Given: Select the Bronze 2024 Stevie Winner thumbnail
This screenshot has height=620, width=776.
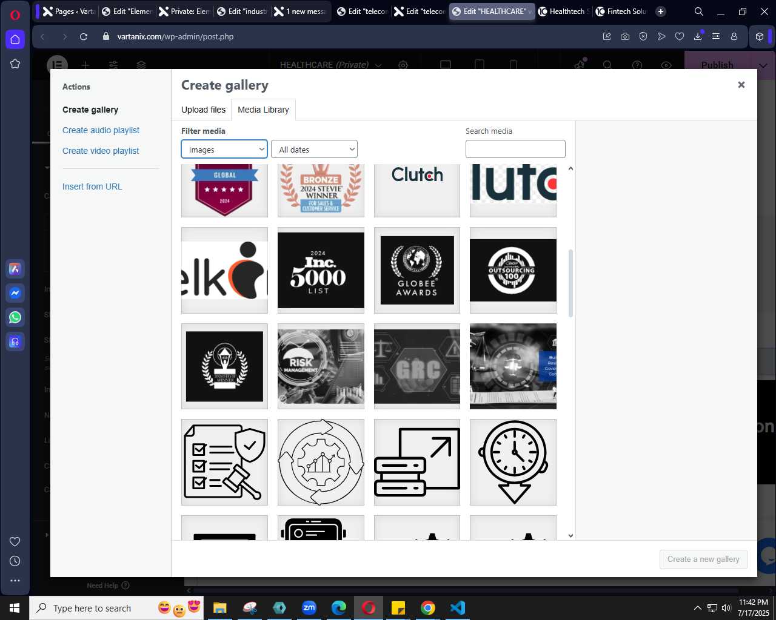Looking at the screenshot, I should pyautogui.click(x=321, y=190).
